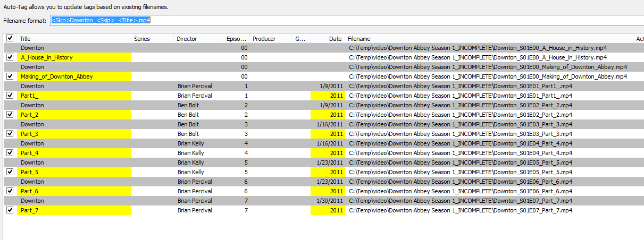Sort by the Title column header

74,39
